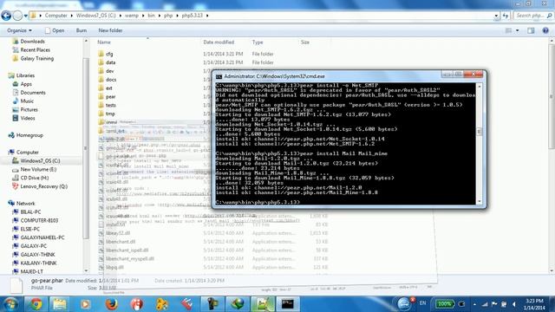This screenshot has width=555, height=312.
Task: Open Google Chrome from the taskbar
Action: click(36, 304)
